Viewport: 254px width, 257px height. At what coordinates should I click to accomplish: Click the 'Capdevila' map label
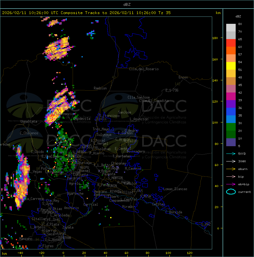(82, 119)
